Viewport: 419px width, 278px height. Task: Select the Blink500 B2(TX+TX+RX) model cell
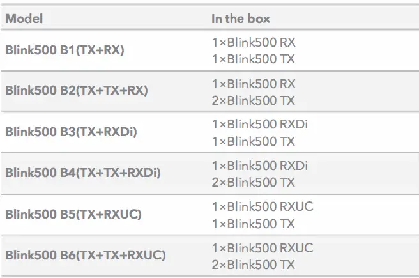click(x=77, y=91)
